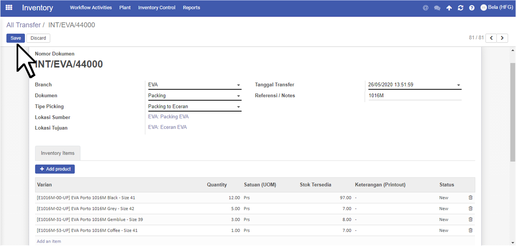Screen dimensions: 516x246
Task: Delete the EVA Porto 1016M Black row
Action: click(x=470, y=197)
